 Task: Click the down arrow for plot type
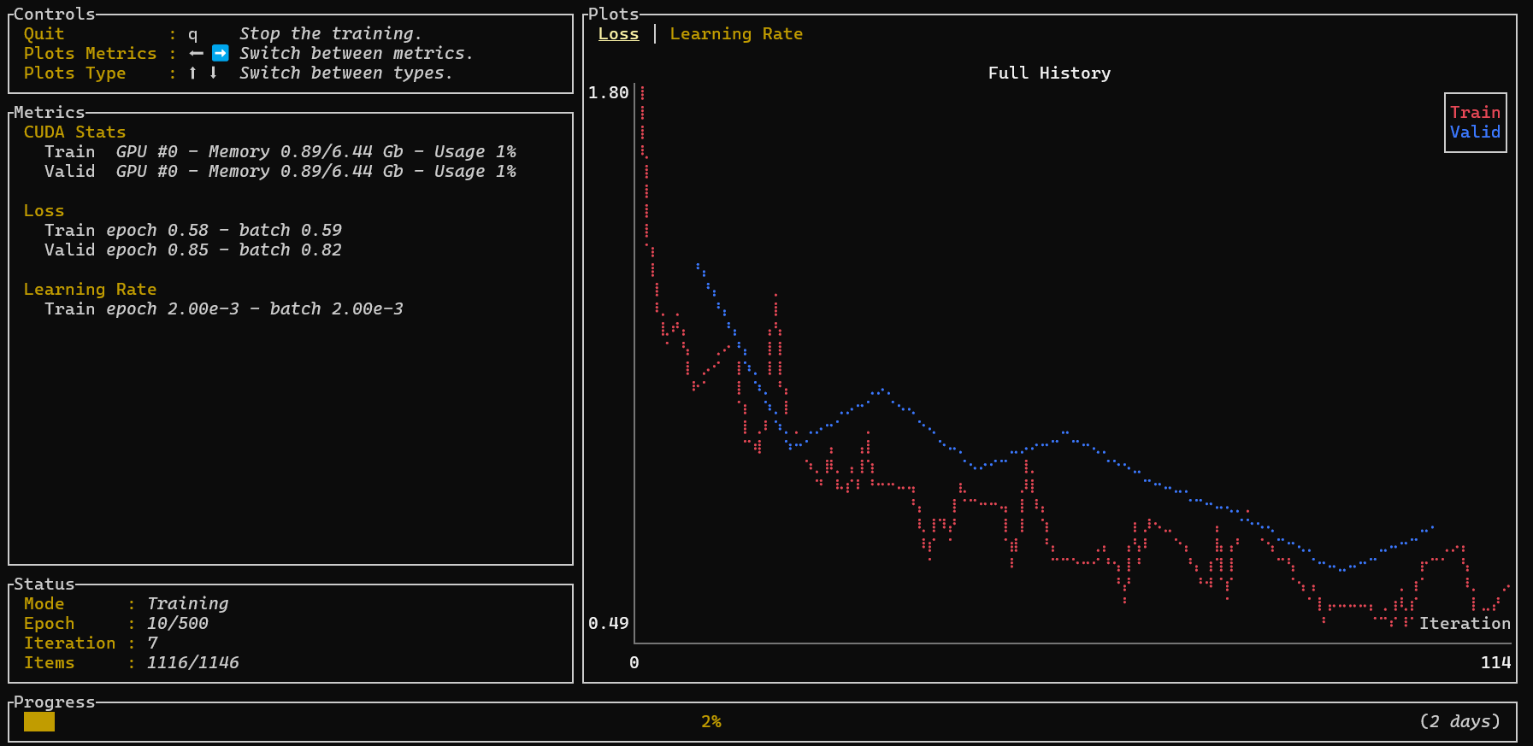(213, 73)
